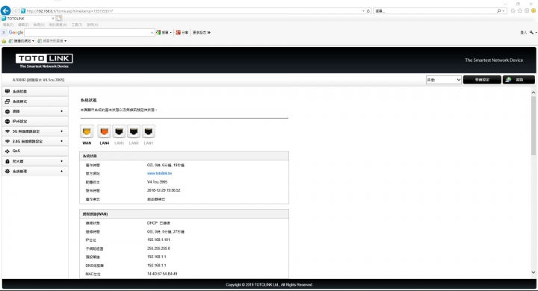Click the Google toolbar wrench icon
Screen dimensions: 538x291
tap(531, 32)
